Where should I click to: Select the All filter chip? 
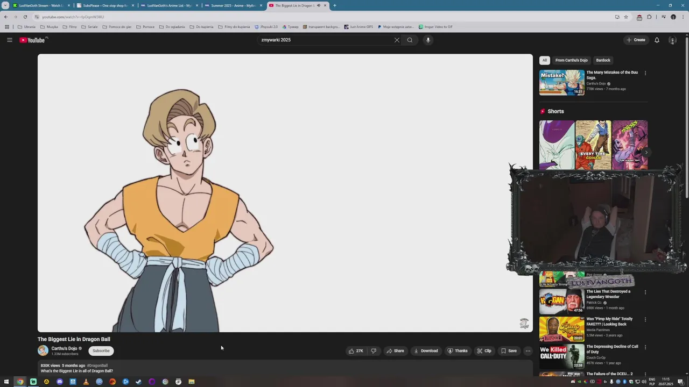545,60
